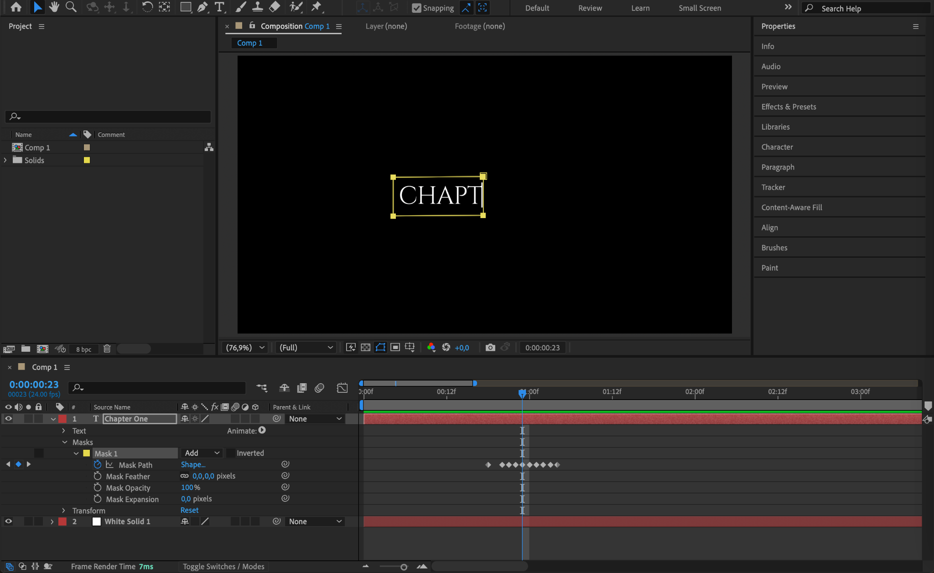This screenshot has width=934, height=573.
Task: Click Reset next to Transform
Action: point(189,510)
